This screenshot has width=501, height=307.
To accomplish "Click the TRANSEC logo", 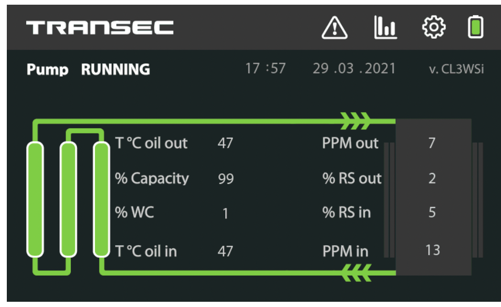I will click(x=100, y=27).
